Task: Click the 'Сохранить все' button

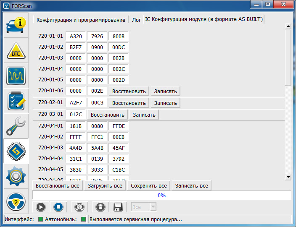Action: [149, 185]
